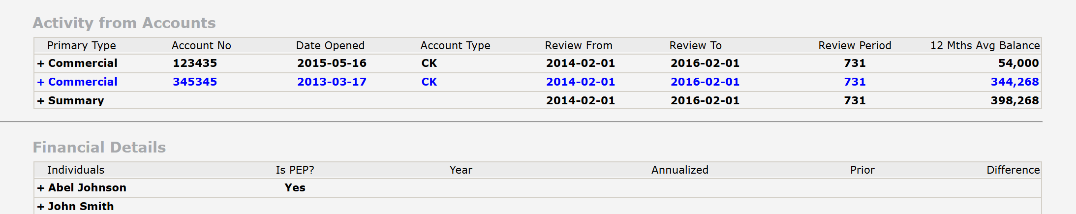Click the Date Opened column header
Screen dimensions: 1076x214
330,45
